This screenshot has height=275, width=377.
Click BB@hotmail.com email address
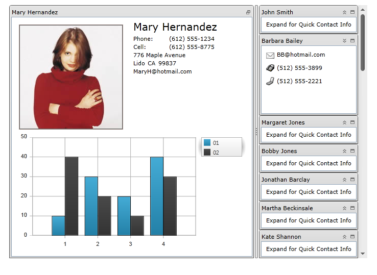[x=301, y=55]
